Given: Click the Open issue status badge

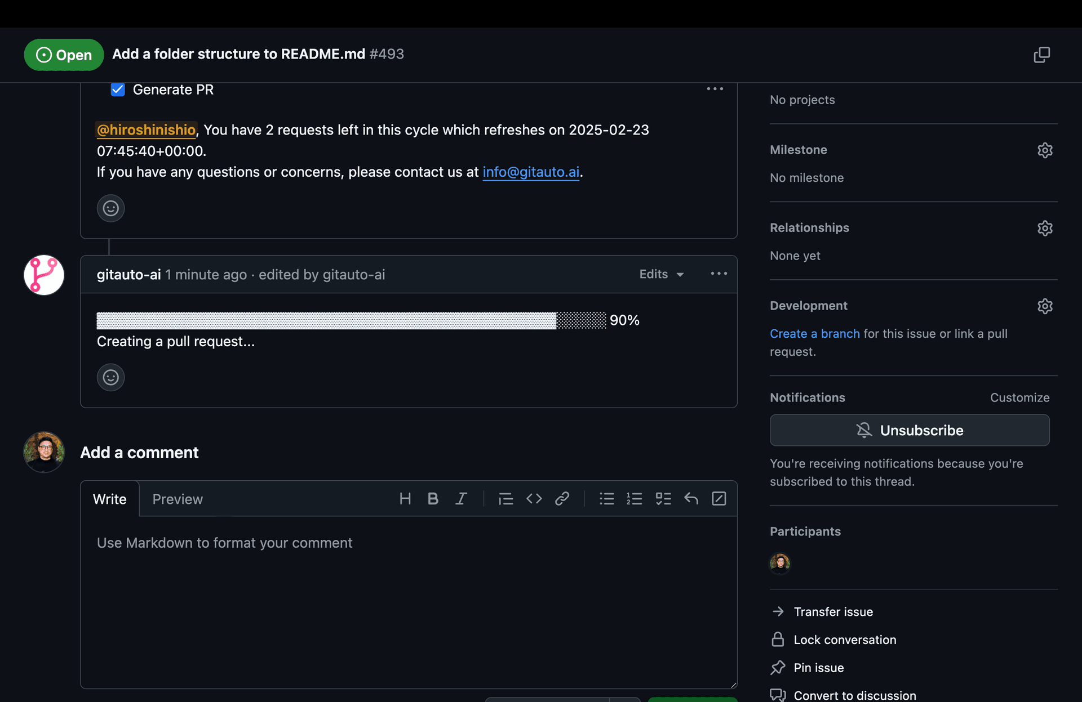Looking at the screenshot, I should [x=64, y=55].
